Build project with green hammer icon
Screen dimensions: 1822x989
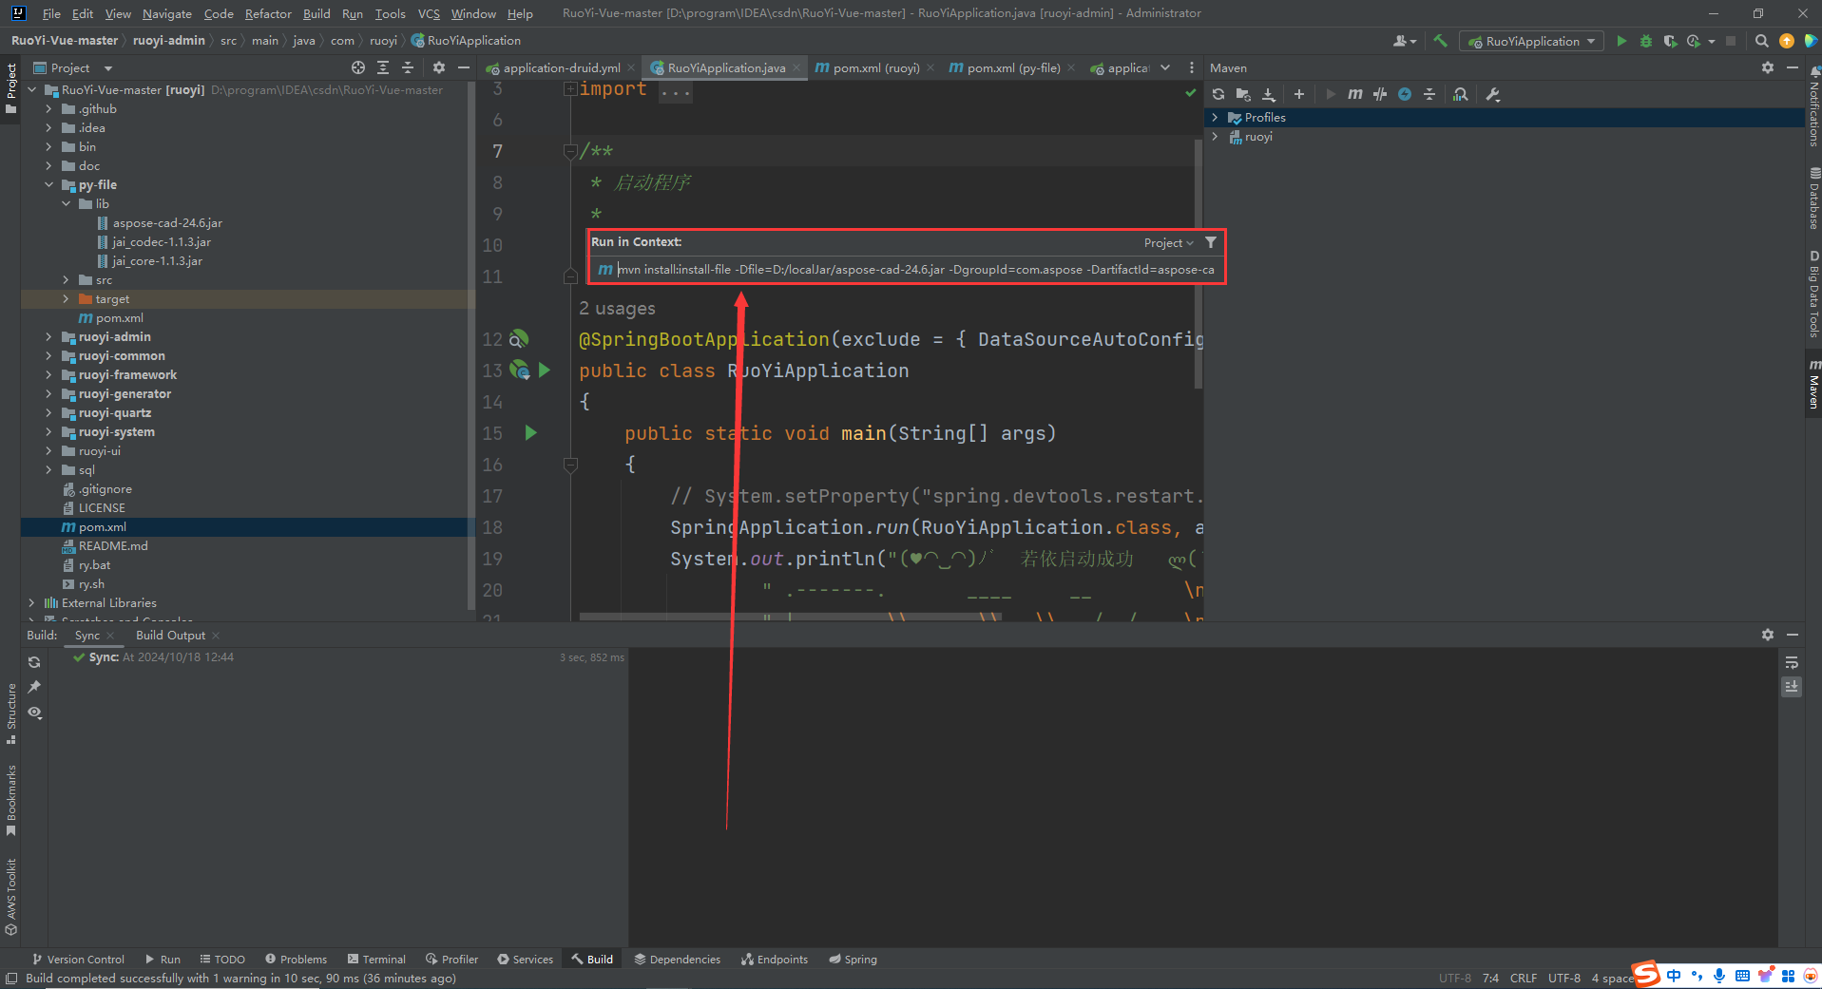coord(1441,41)
